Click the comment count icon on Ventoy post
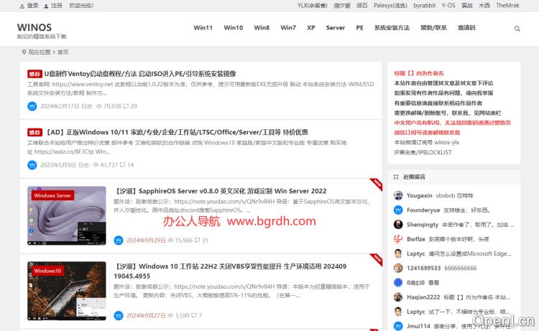This screenshot has height=331, width=539. (x=126, y=106)
